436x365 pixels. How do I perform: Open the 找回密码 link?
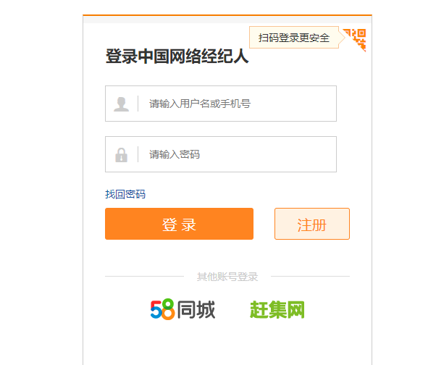click(x=125, y=194)
